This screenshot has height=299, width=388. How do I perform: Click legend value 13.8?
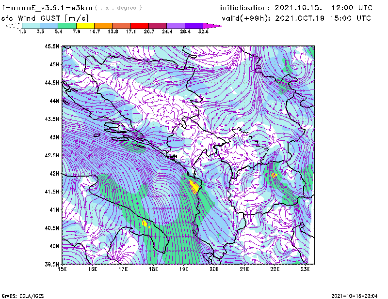point(113,31)
